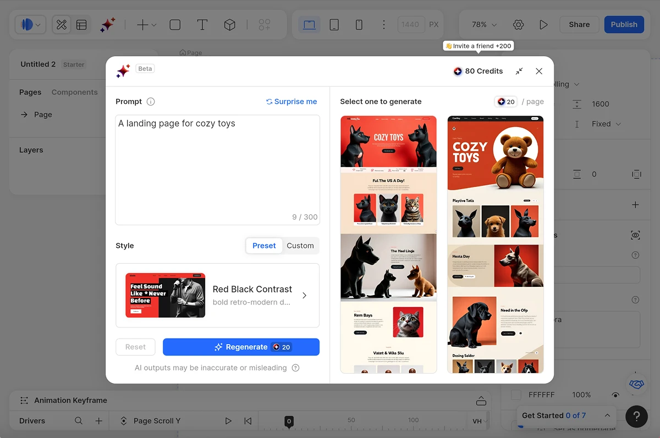Click the info icon beside Prompt
The height and width of the screenshot is (438, 660).
coord(151,102)
